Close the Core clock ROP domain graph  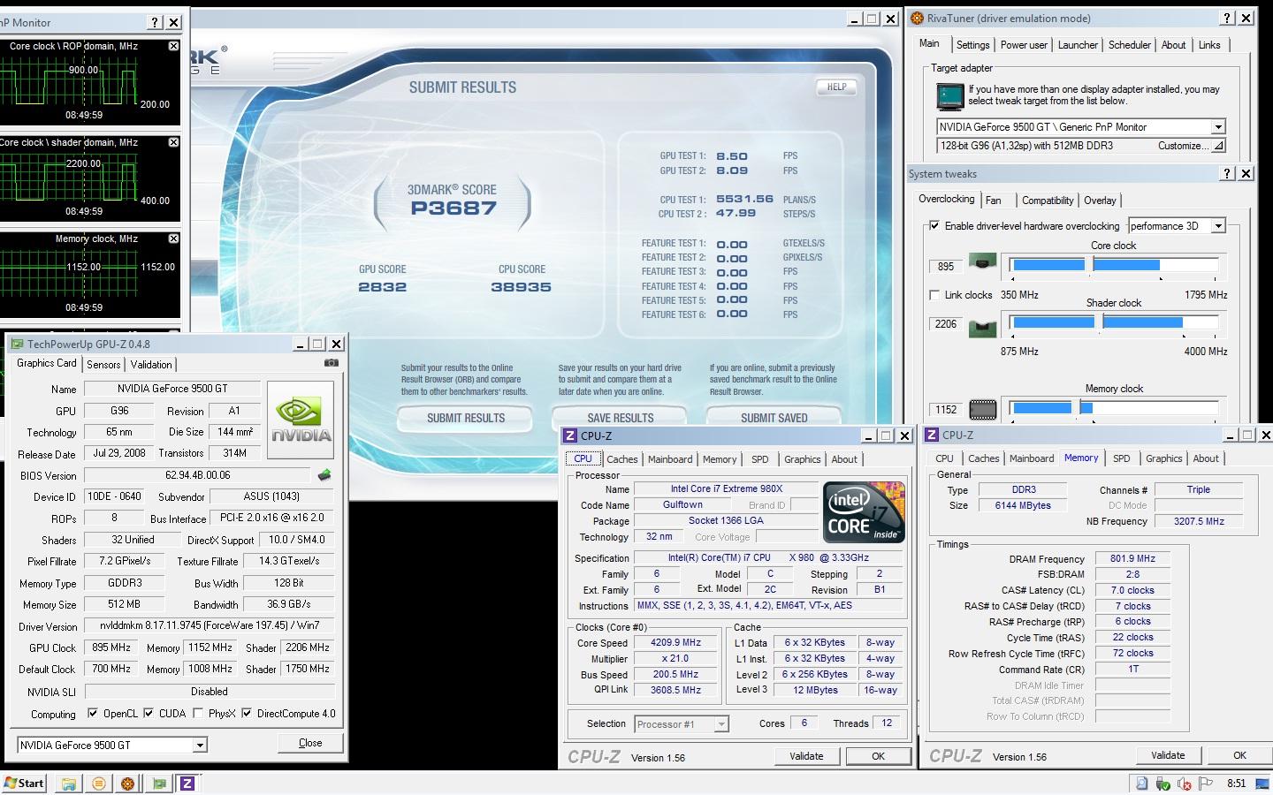173,46
